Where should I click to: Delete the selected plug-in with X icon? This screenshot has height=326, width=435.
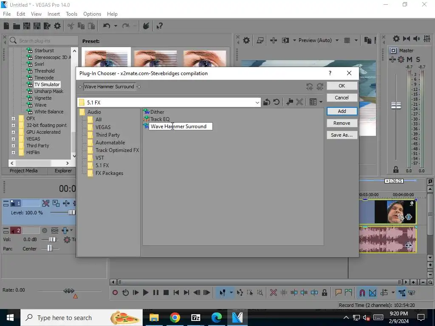pyautogui.click(x=299, y=102)
